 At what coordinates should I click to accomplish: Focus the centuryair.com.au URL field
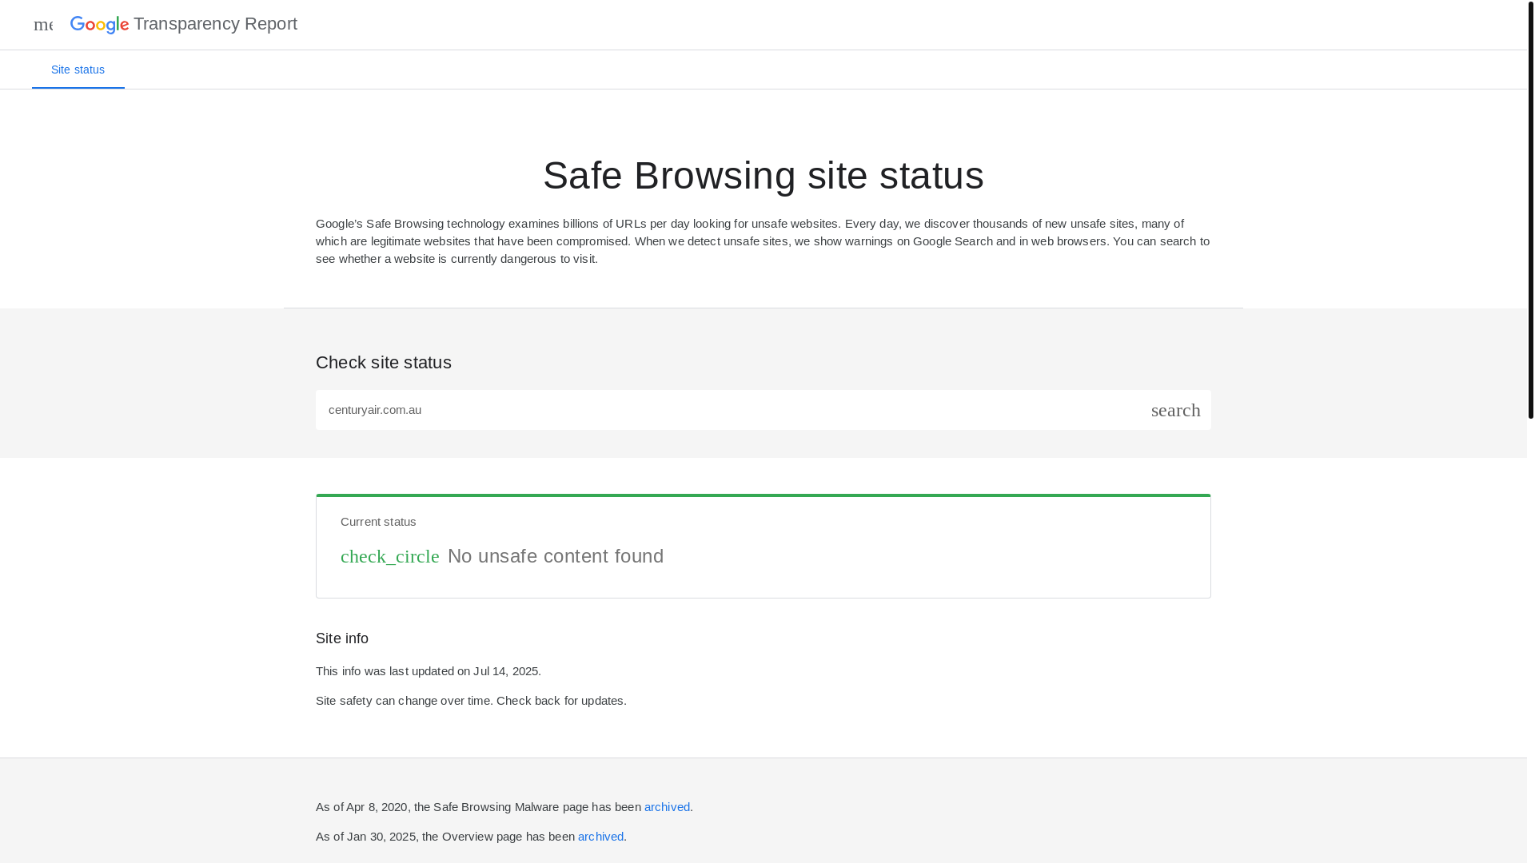732,410
